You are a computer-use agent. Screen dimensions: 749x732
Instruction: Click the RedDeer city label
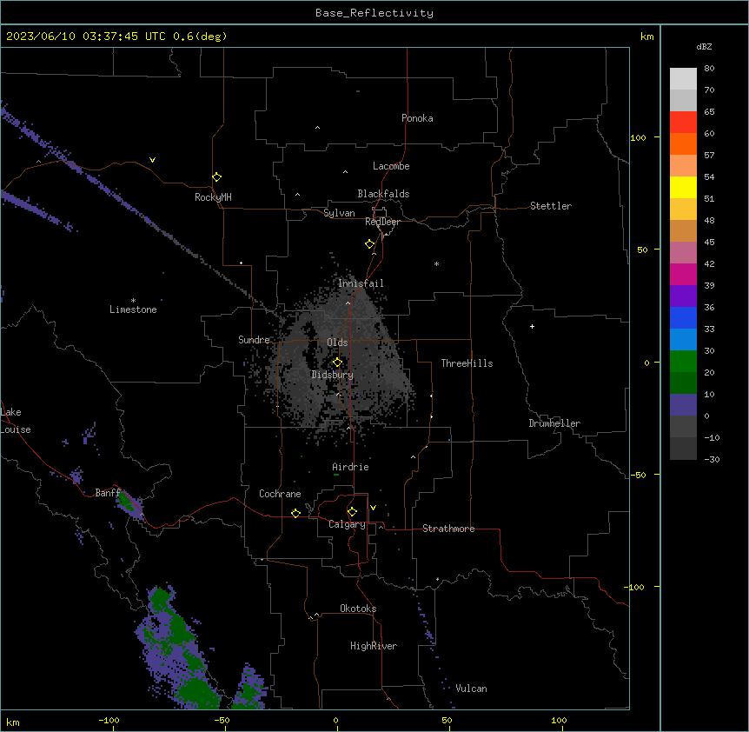point(382,222)
